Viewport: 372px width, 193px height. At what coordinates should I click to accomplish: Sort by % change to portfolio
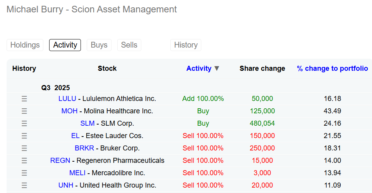332,68
